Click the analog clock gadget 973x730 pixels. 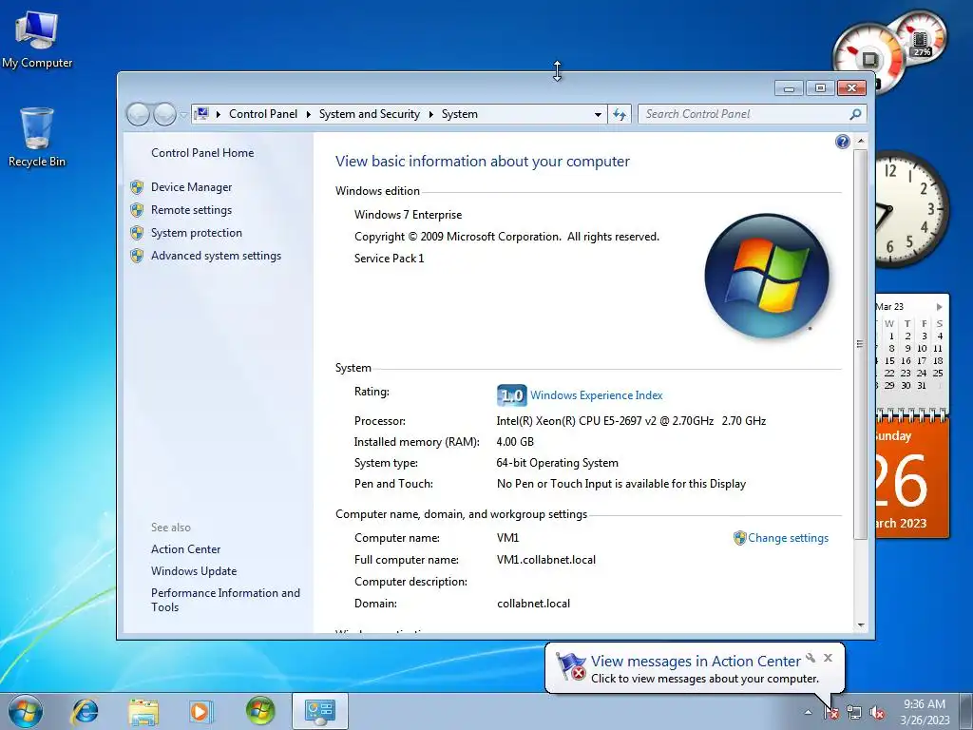pos(911,208)
